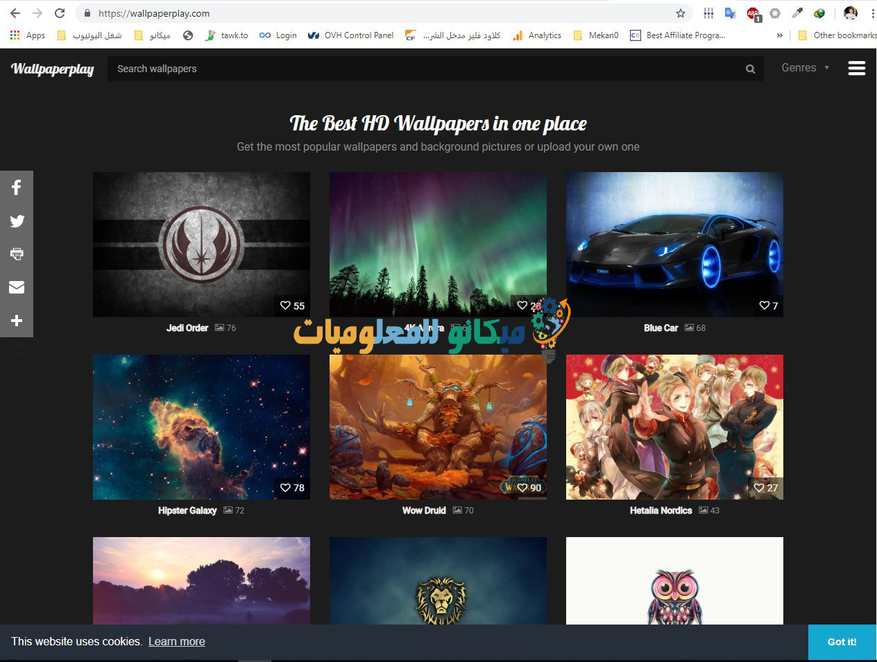Image resolution: width=877 pixels, height=662 pixels.
Task: Open the Chrome three-dot menu
Action: pyautogui.click(x=872, y=13)
